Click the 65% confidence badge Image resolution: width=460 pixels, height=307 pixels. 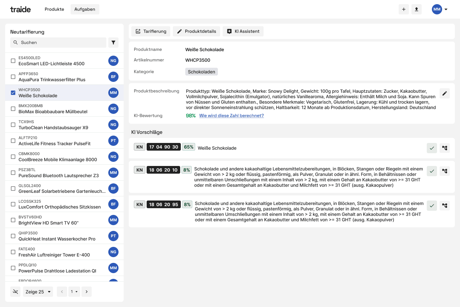(x=188, y=147)
